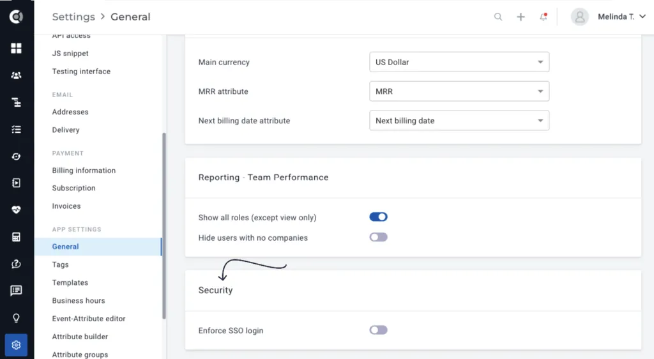Click the Reporting - Team Performance heading
Viewport: 654px width, 359px height.
pos(264,177)
